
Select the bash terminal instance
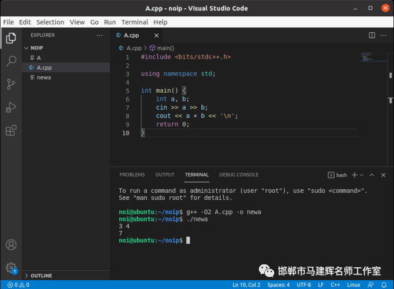[337, 175]
